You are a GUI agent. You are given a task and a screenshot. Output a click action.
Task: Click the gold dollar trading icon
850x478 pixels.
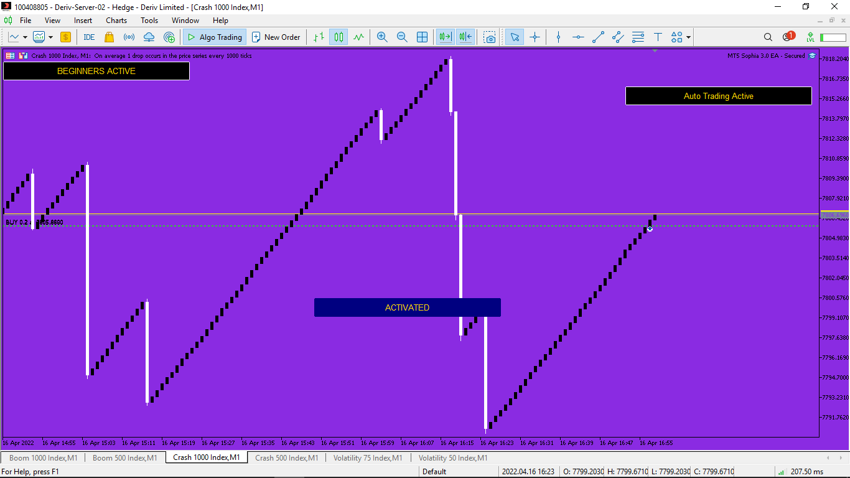(65, 37)
